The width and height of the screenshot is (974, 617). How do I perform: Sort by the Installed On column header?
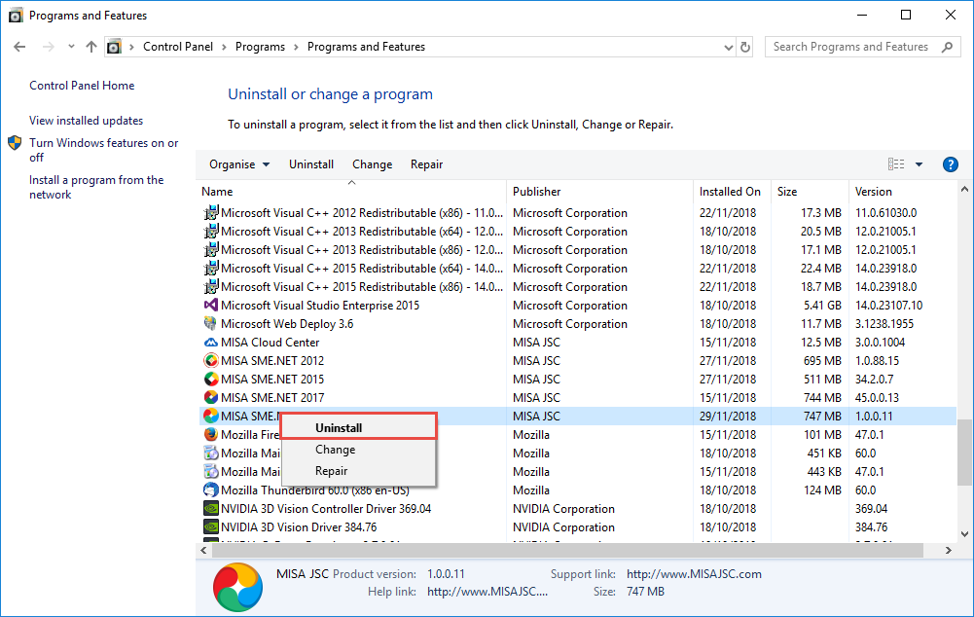732,192
